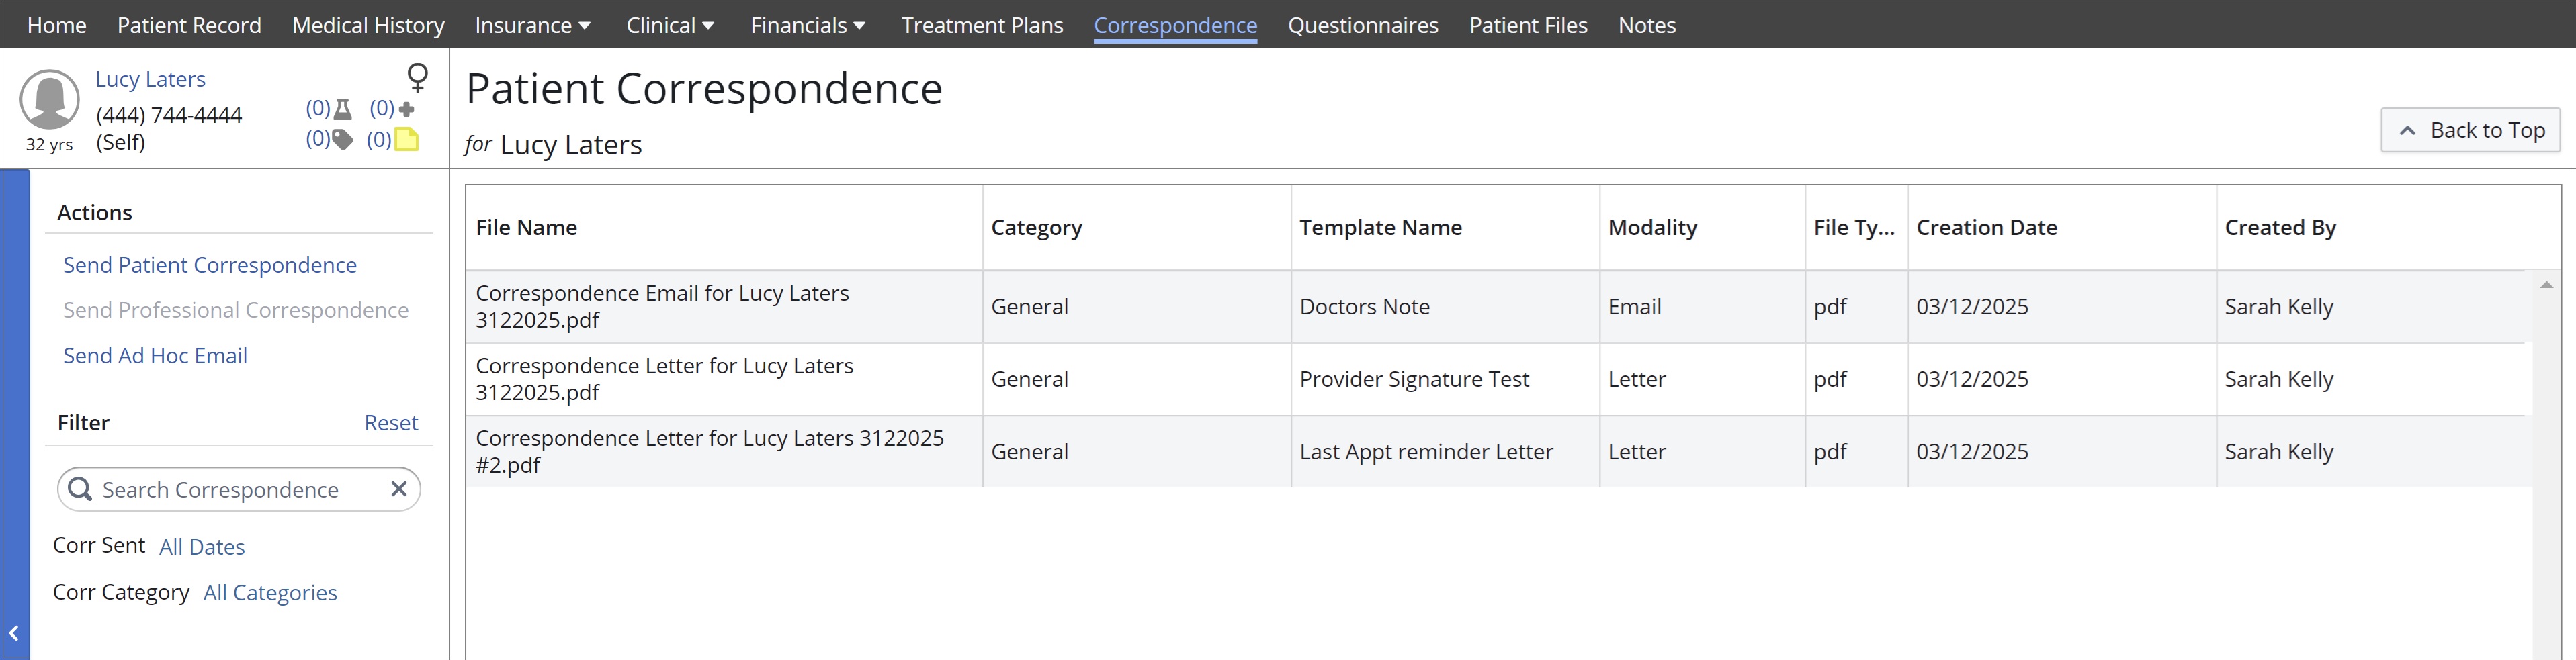Click the yellow sticky note icon
The width and height of the screenshot is (2576, 660).
(x=406, y=140)
